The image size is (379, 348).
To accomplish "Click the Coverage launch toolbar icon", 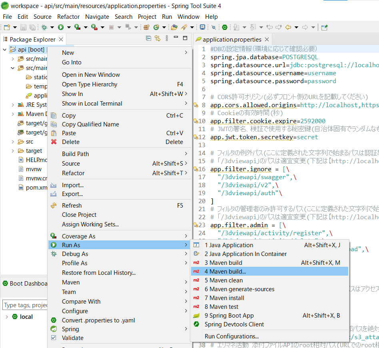I will [x=77, y=27].
